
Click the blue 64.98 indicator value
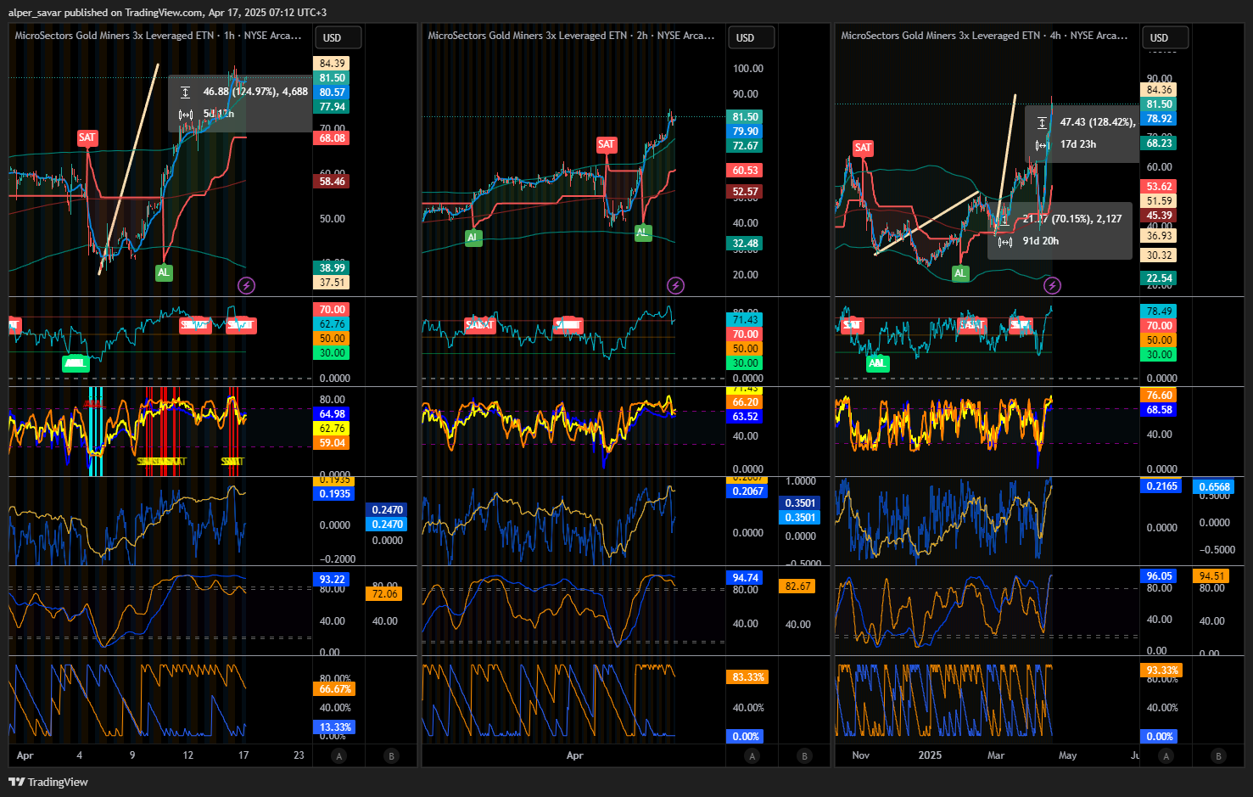(x=332, y=414)
